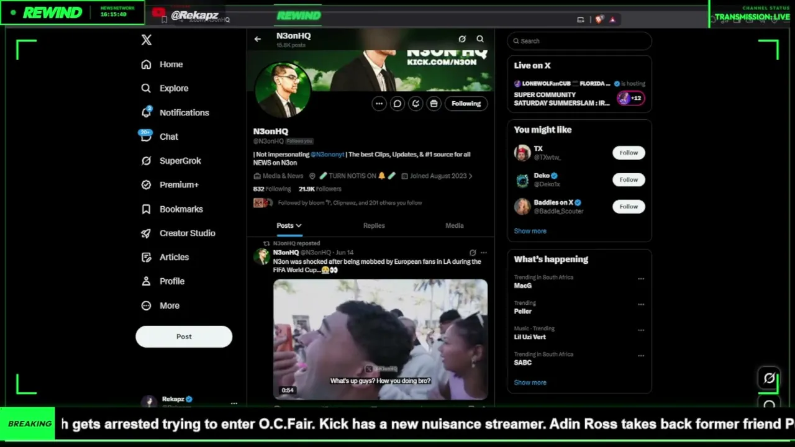Open the three-dot menu on the Jun 14 post
Image resolution: width=795 pixels, height=447 pixels.
484,253
